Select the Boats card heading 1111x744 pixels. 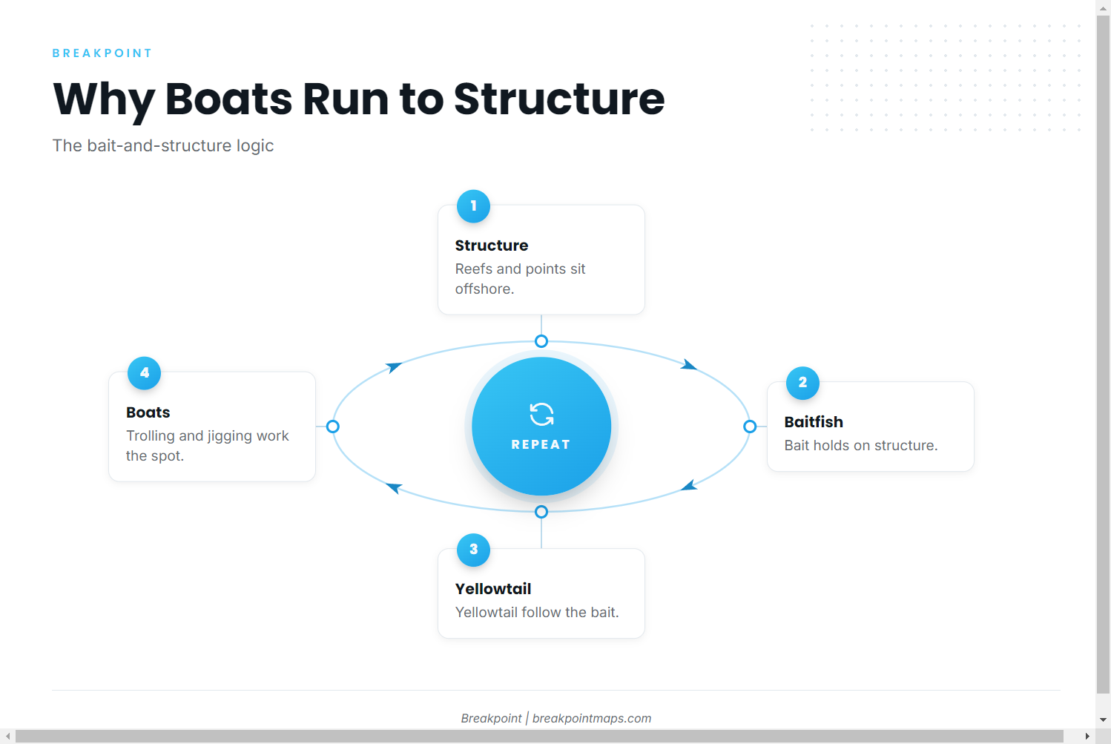(148, 412)
